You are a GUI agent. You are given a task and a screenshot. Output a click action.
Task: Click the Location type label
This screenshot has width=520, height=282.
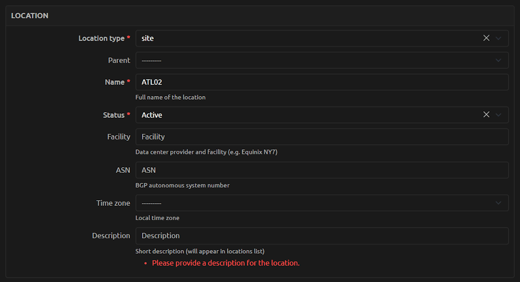101,38
